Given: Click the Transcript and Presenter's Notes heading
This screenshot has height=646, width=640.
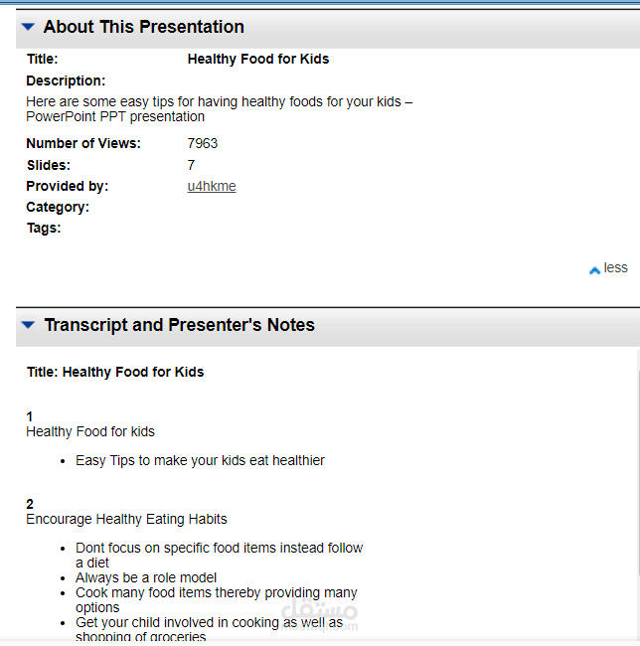Looking at the screenshot, I should [x=180, y=325].
